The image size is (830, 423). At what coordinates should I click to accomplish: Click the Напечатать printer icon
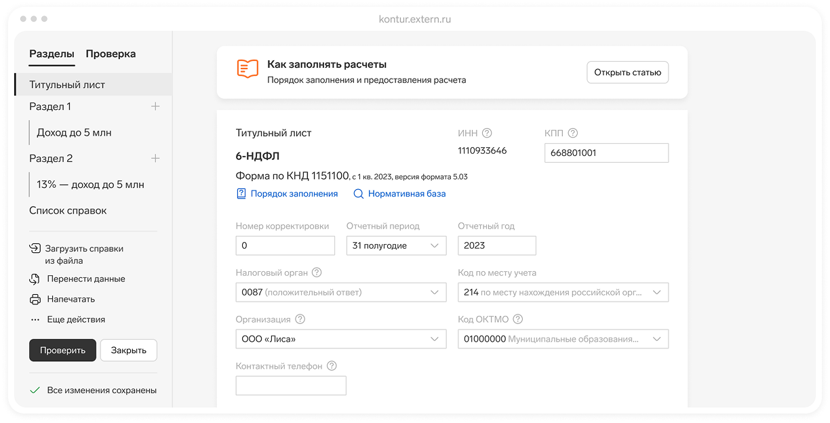[x=35, y=299]
